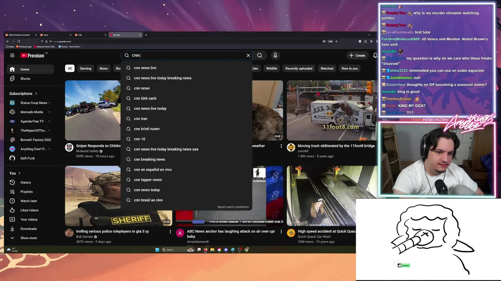Click the browser zoom level indicator
The image size is (501, 281).
[330, 41]
